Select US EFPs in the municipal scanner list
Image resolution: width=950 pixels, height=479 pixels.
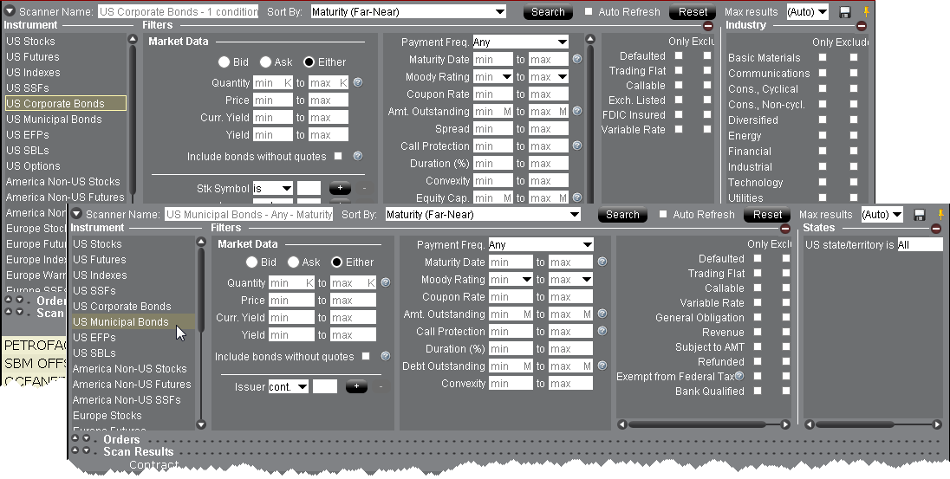pos(94,338)
